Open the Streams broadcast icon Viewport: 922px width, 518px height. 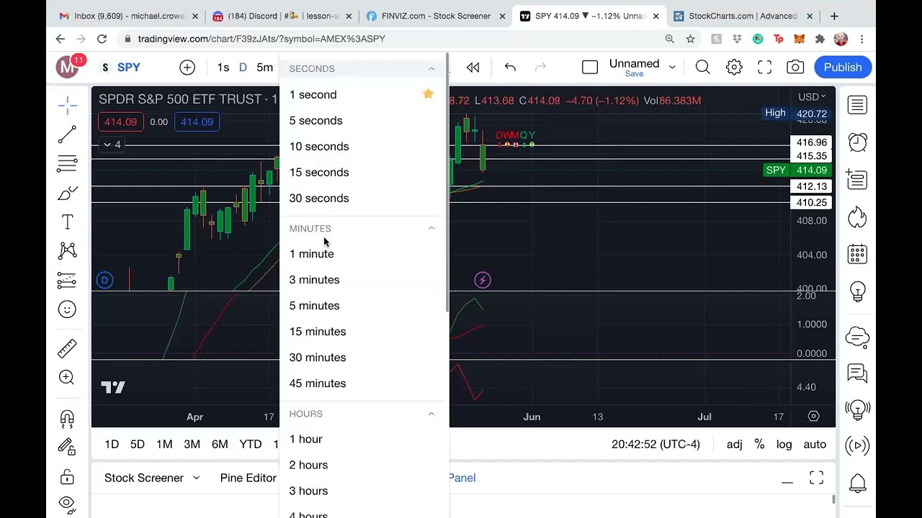pyautogui.click(x=857, y=446)
